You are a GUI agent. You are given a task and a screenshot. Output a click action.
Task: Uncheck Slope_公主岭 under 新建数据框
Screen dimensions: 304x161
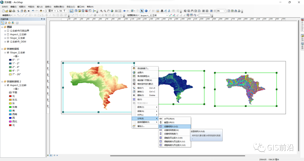tap(8, 52)
